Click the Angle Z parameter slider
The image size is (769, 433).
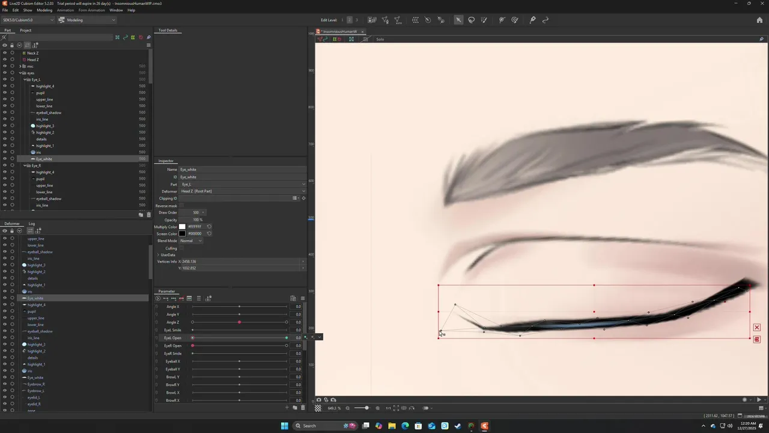point(239,322)
